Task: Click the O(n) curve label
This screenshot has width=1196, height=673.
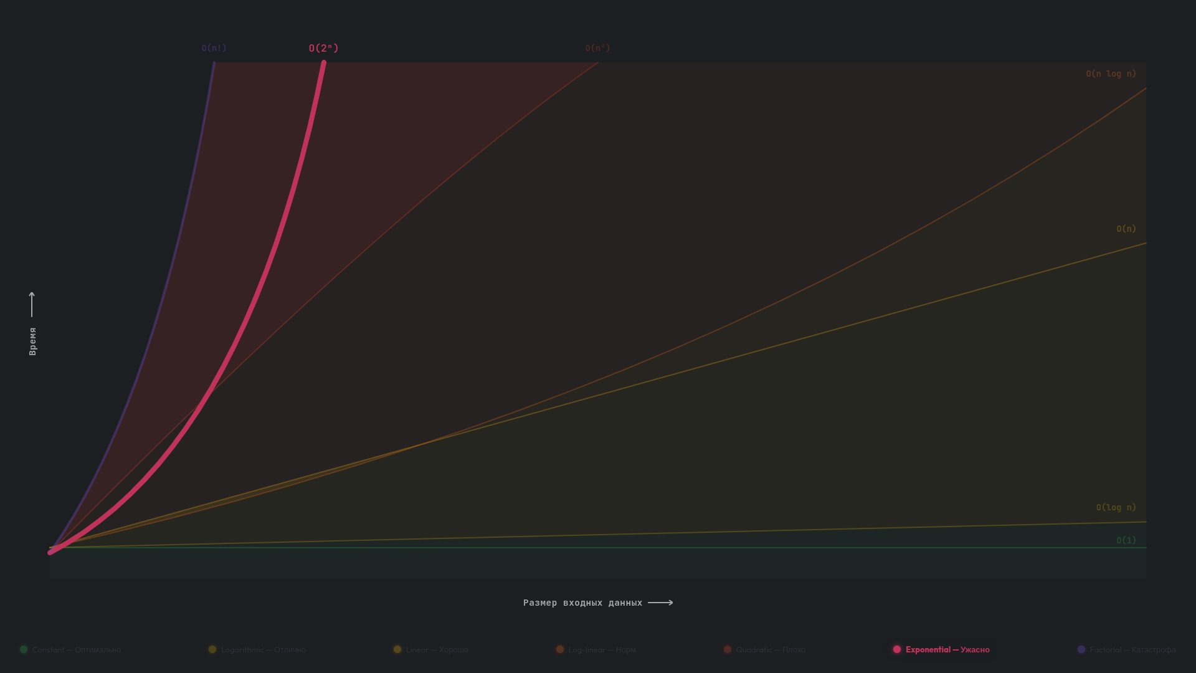Action: click(x=1126, y=229)
